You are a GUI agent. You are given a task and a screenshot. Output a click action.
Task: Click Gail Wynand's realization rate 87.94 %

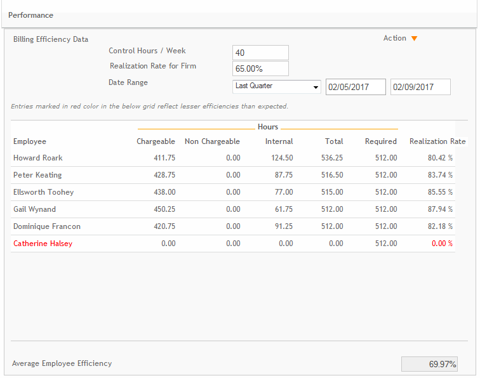pos(440,209)
